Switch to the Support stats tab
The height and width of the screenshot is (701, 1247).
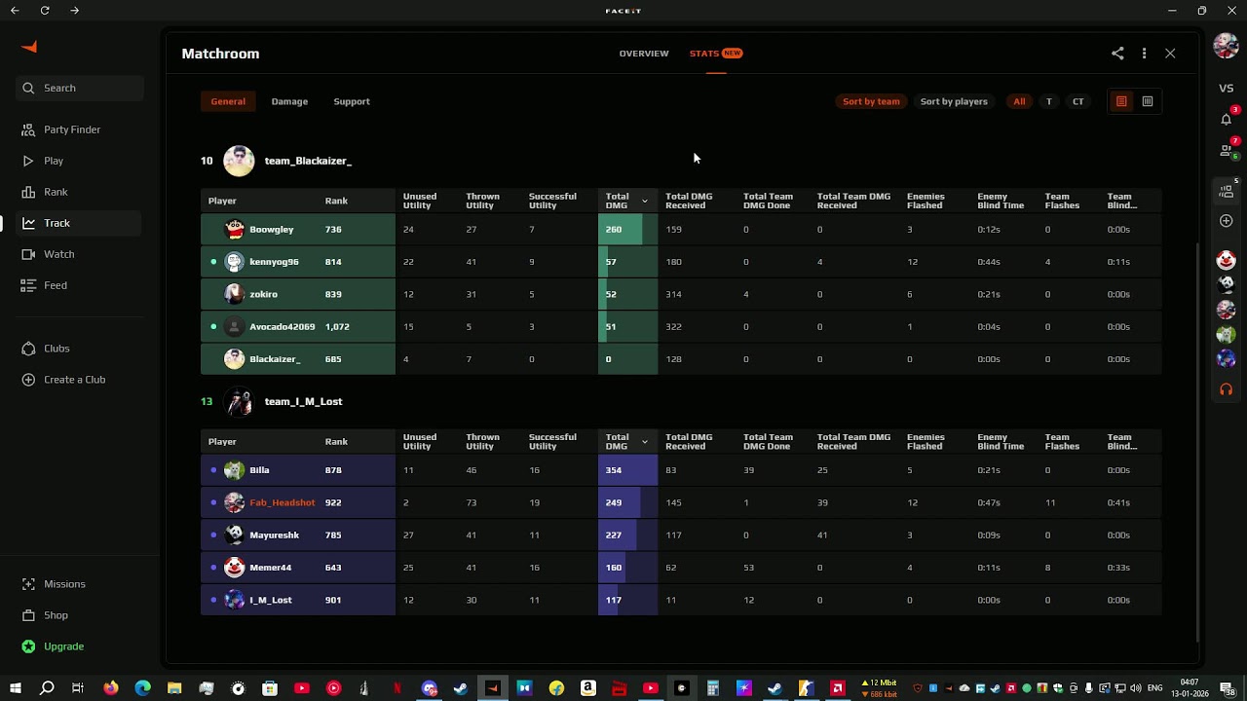[352, 101]
